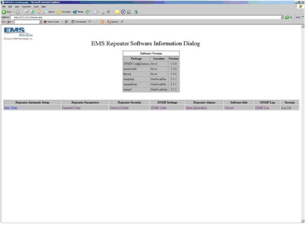Open Back button history dropdown arrow
Viewport: 306px width, 225px height.
tap(13, 12)
